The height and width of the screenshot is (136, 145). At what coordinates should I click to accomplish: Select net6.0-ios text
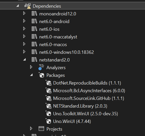pyautogui.click(x=49, y=29)
